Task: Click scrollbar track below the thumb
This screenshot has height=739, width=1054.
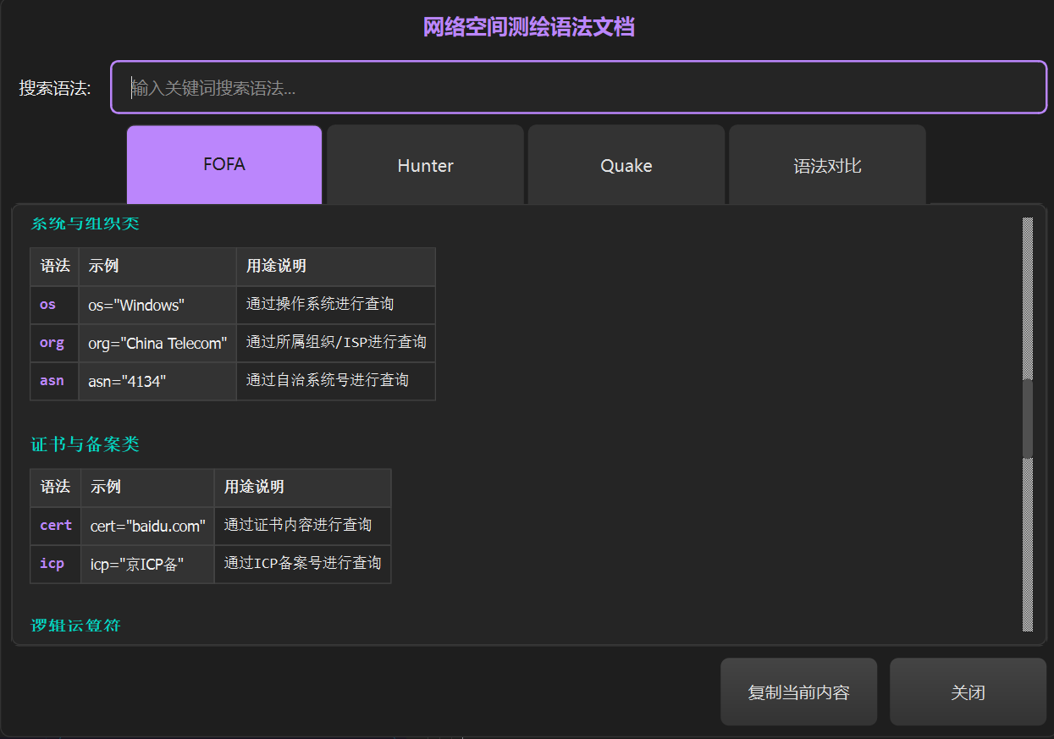Action: [1028, 550]
